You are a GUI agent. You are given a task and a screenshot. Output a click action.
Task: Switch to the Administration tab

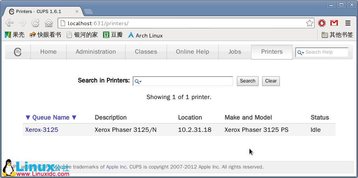(96, 52)
